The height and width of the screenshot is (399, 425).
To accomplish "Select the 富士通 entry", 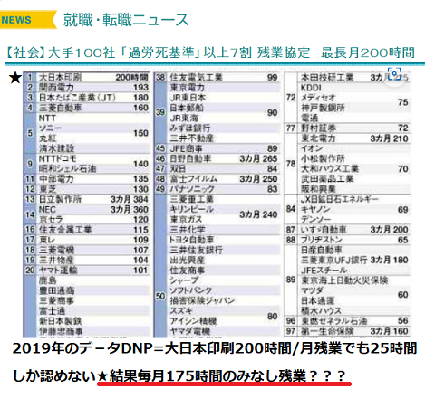I will [x=52, y=311].
